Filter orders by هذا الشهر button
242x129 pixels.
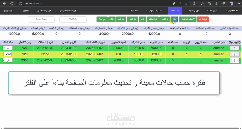coord(132,19)
